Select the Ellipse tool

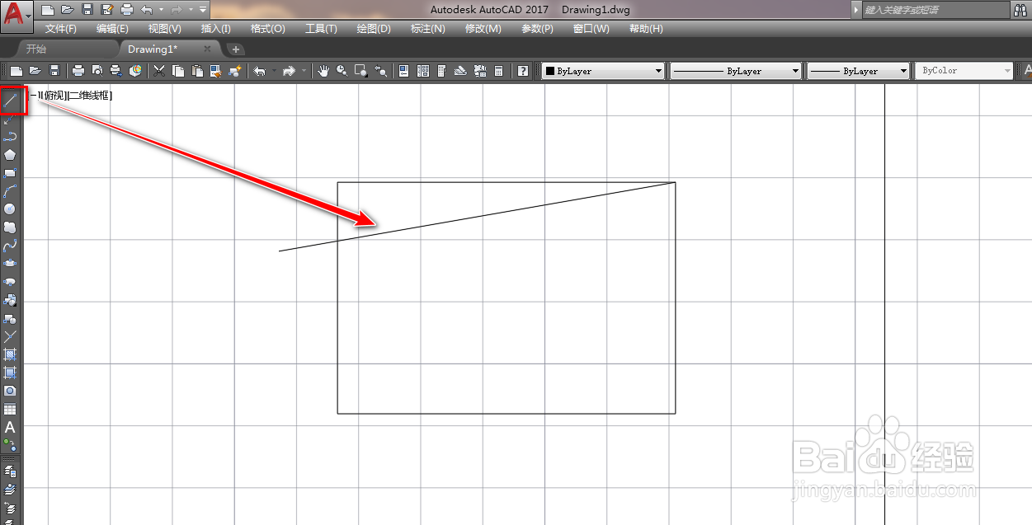tap(10, 263)
